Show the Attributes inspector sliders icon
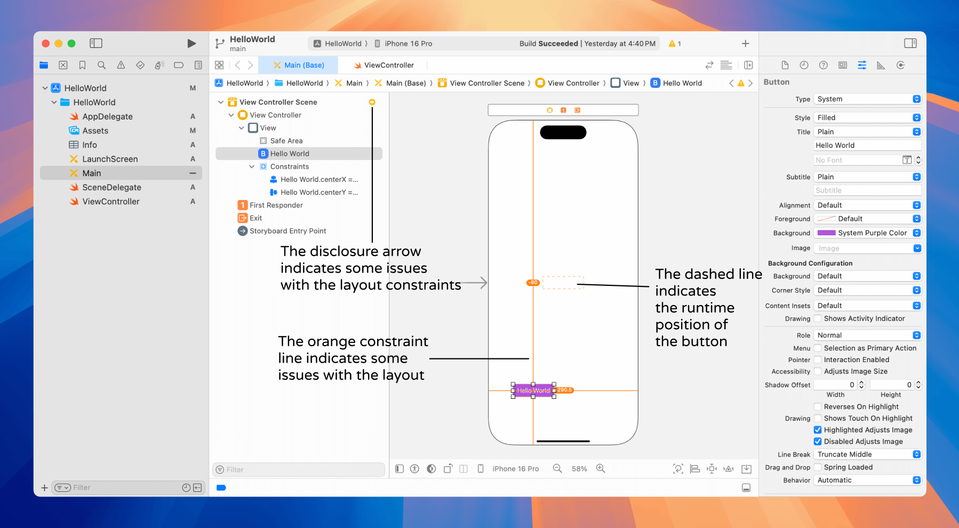Viewport: 959px width, 528px height. (862, 65)
